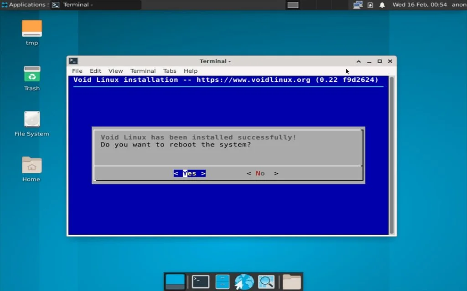Click the network status icon in the panel
Viewport: 467px width, 291px height.
point(358,5)
